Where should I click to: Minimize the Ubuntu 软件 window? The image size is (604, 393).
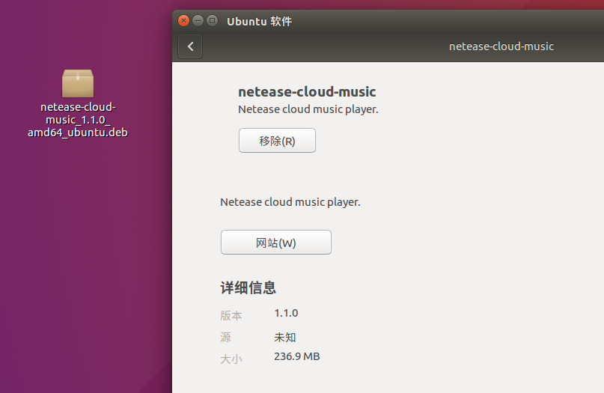click(x=198, y=20)
